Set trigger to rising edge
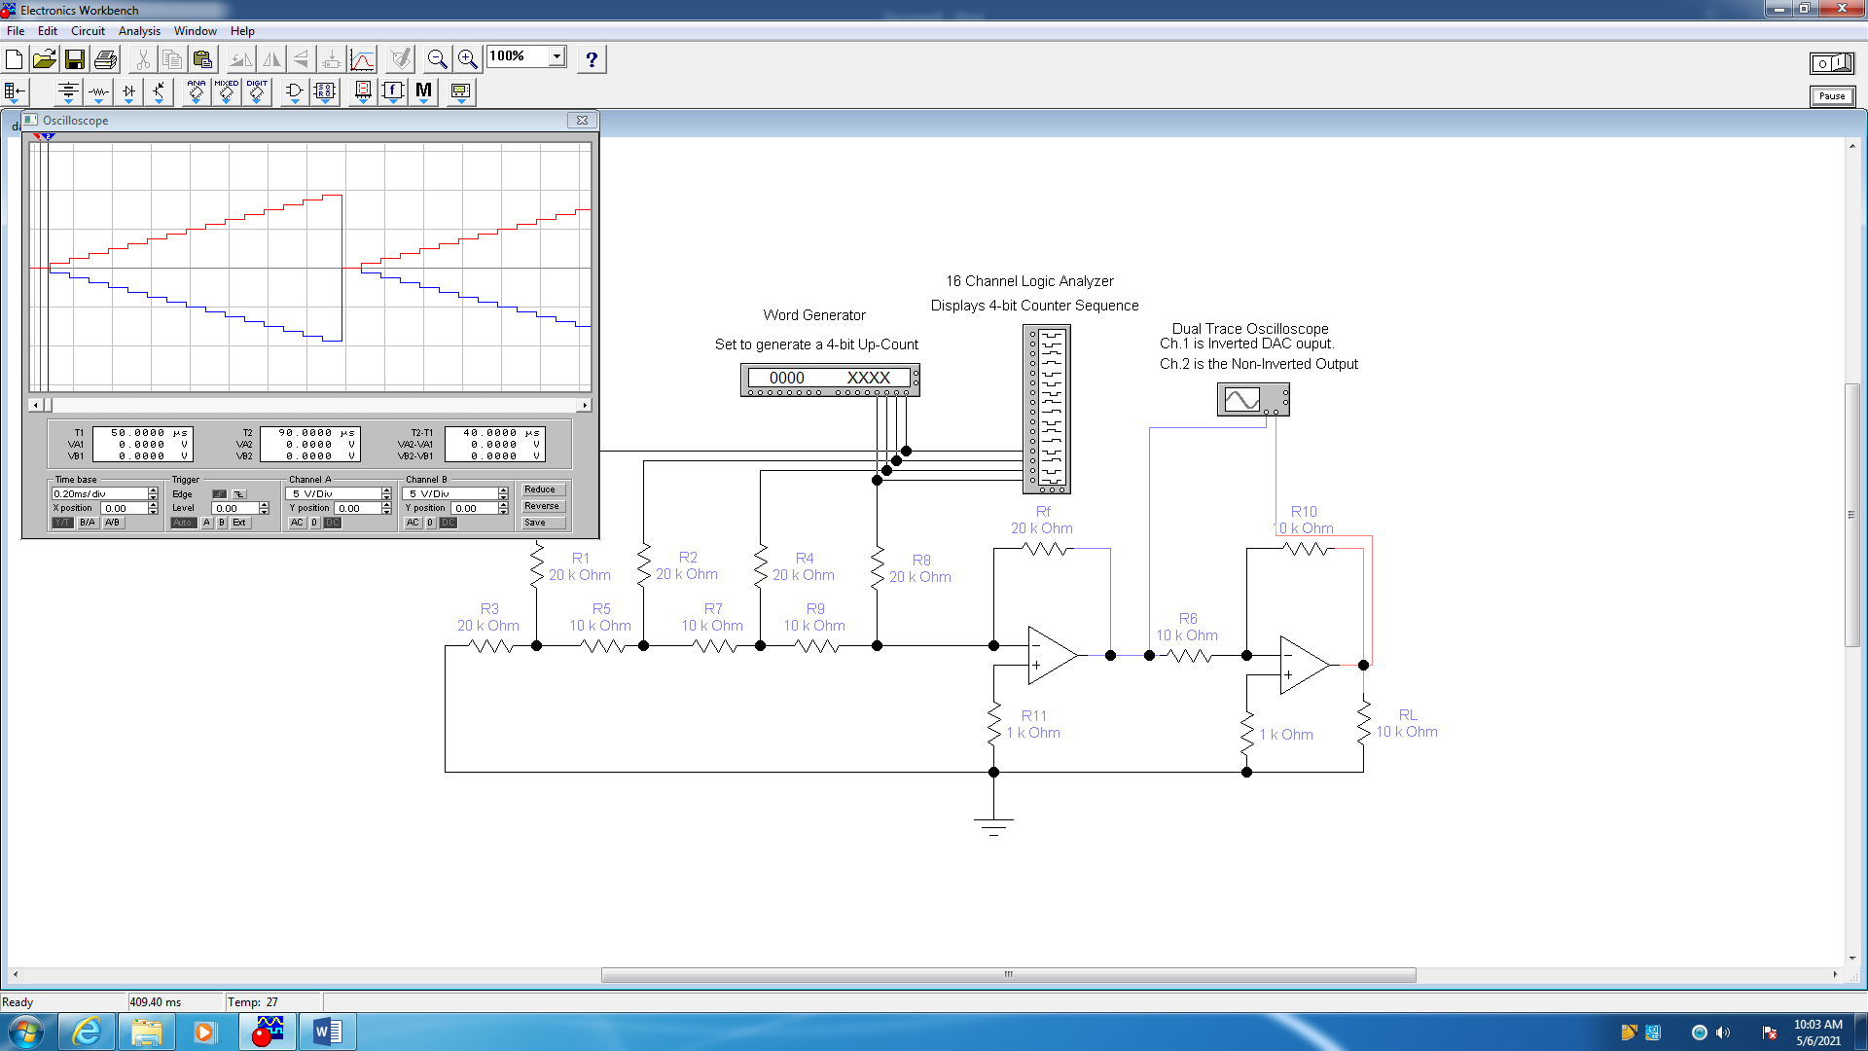 pyautogui.click(x=220, y=494)
